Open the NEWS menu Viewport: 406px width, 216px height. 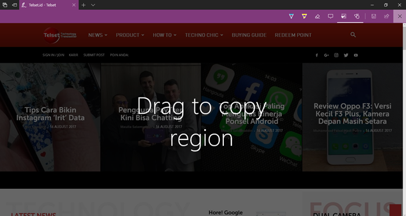pyautogui.click(x=97, y=35)
